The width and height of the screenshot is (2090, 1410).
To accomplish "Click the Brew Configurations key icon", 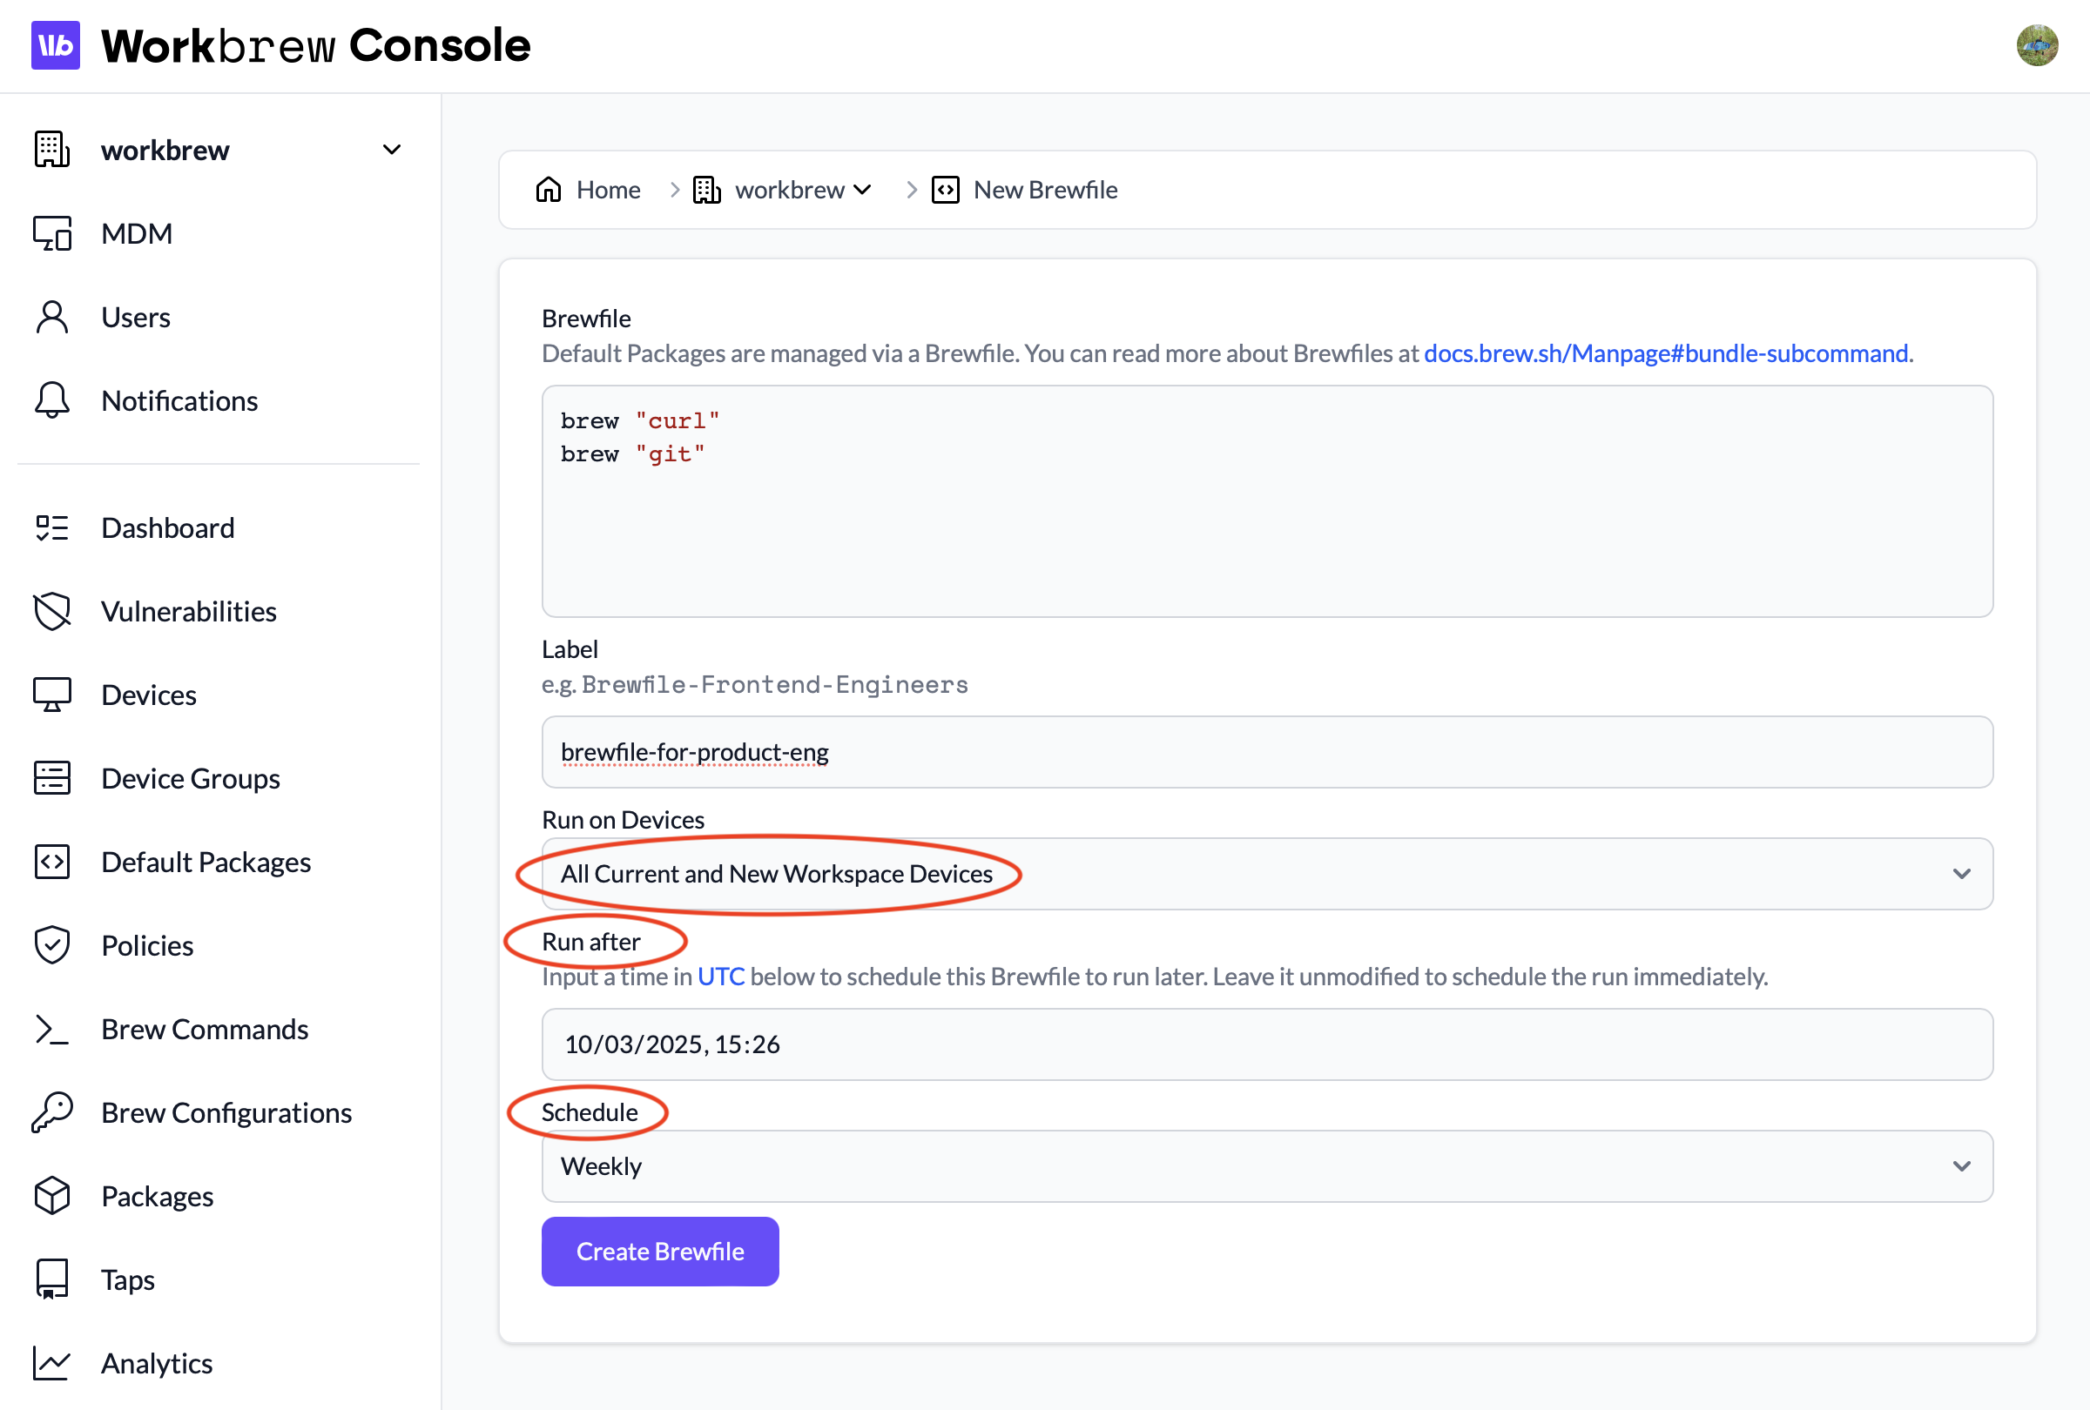I will pyautogui.click(x=52, y=1112).
